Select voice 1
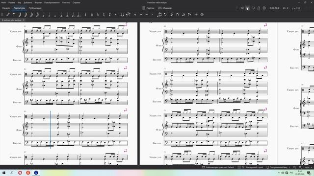Image resolution: width=314 pixels, height=176 pixels. (172, 14)
